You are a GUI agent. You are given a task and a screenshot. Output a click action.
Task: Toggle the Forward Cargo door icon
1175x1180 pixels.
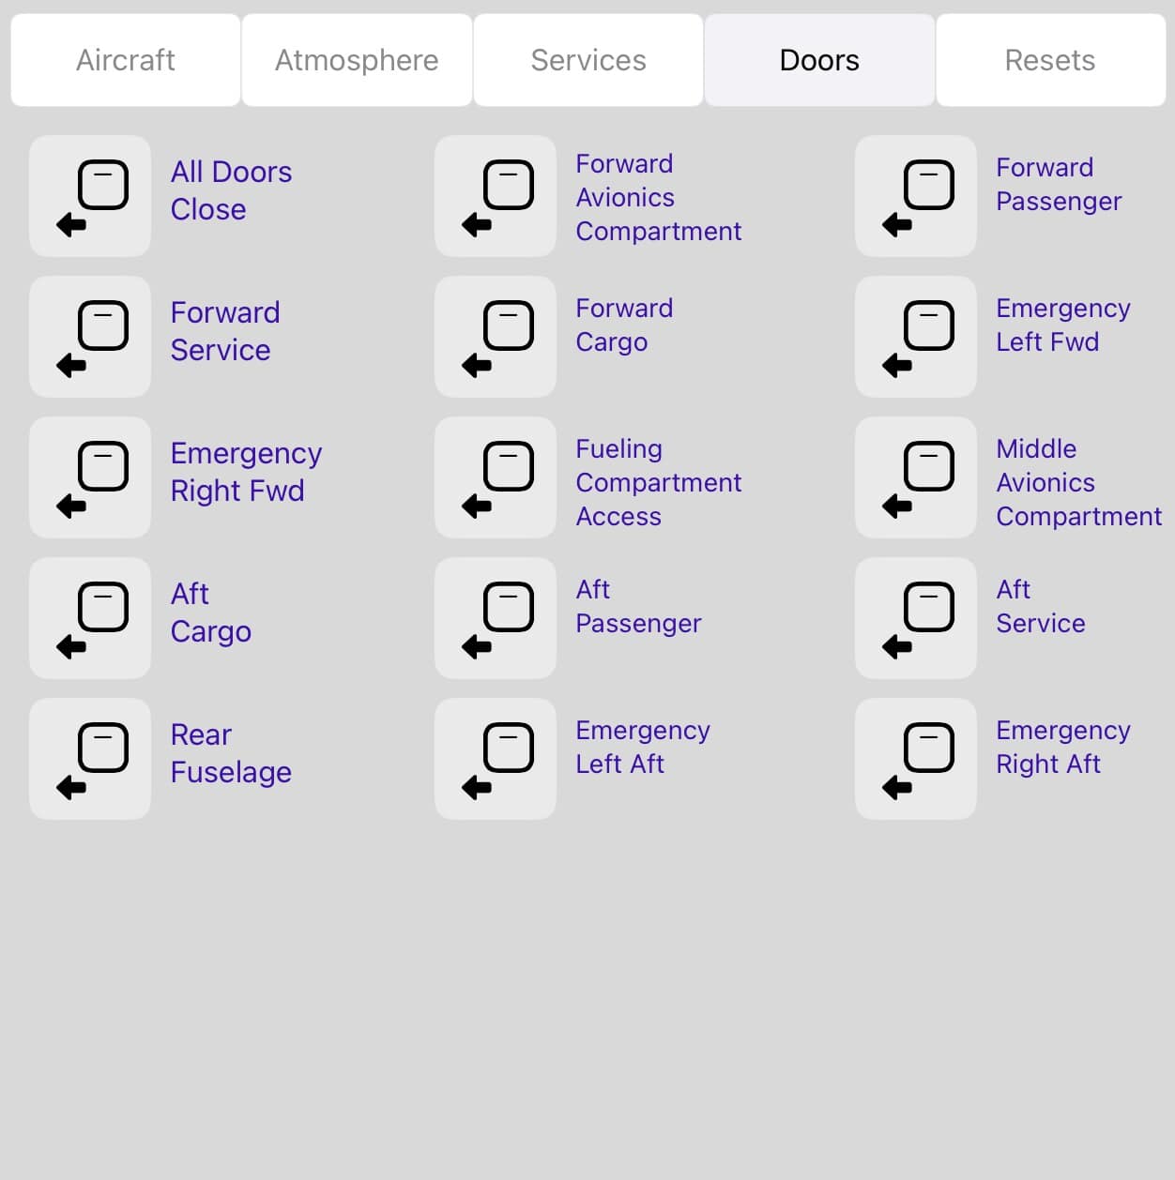coord(496,337)
